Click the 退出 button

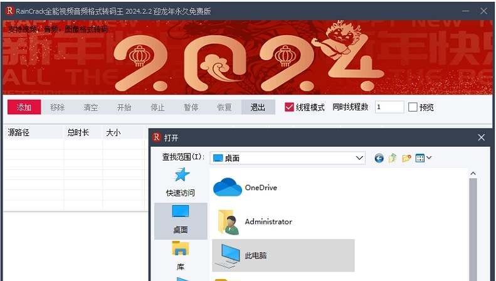pos(258,107)
